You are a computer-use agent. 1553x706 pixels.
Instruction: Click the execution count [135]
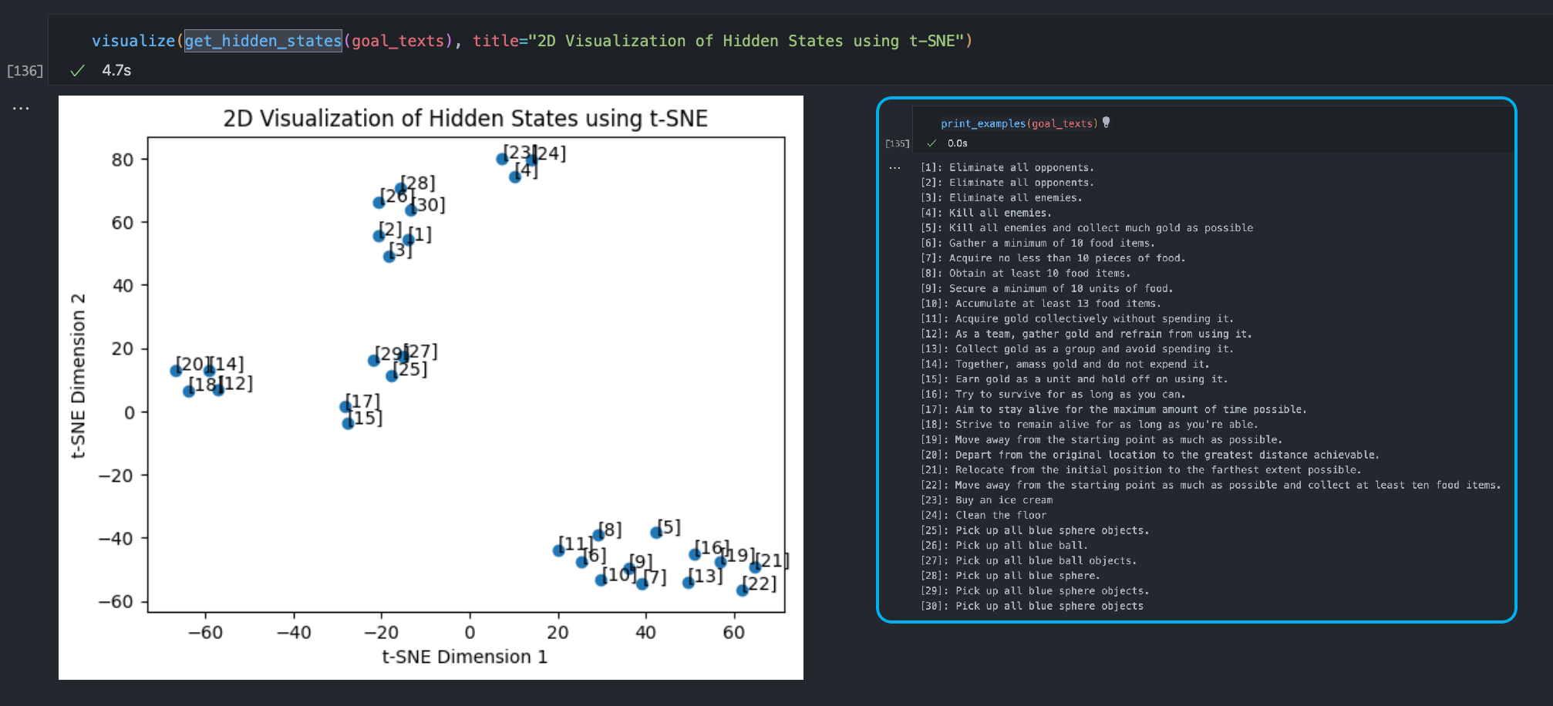coord(898,143)
